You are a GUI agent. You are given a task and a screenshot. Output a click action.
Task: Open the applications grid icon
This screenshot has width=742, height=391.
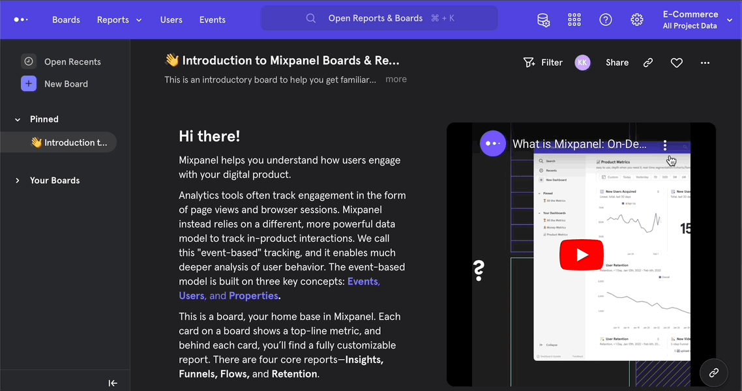(574, 20)
